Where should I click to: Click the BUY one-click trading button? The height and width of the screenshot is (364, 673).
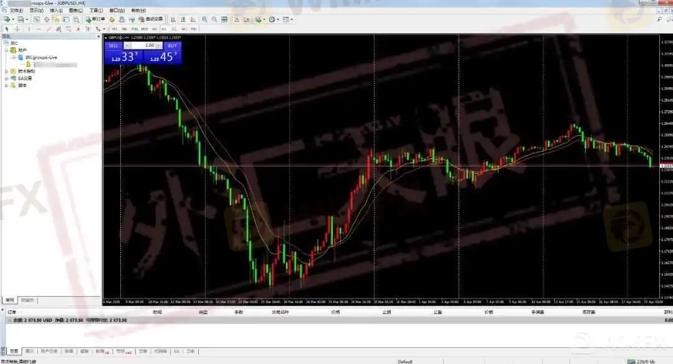[x=172, y=45]
